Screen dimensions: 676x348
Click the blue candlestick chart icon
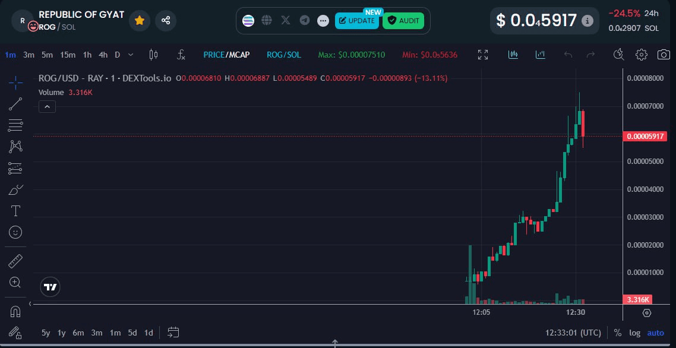[x=513, y=54]
